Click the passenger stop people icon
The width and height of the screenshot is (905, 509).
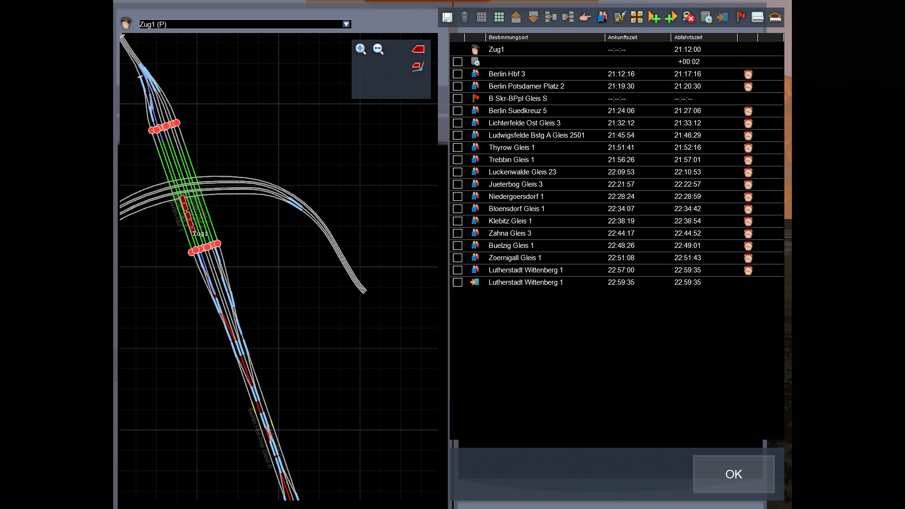coord(602,17)
